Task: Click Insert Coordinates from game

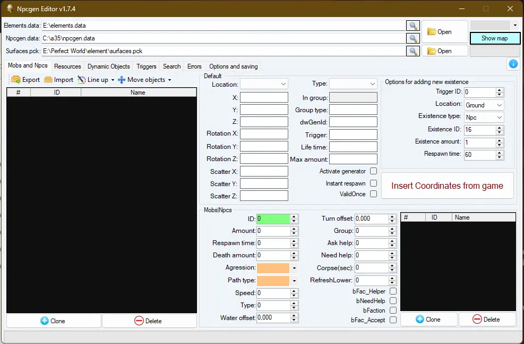Action: tap(447, 186)
